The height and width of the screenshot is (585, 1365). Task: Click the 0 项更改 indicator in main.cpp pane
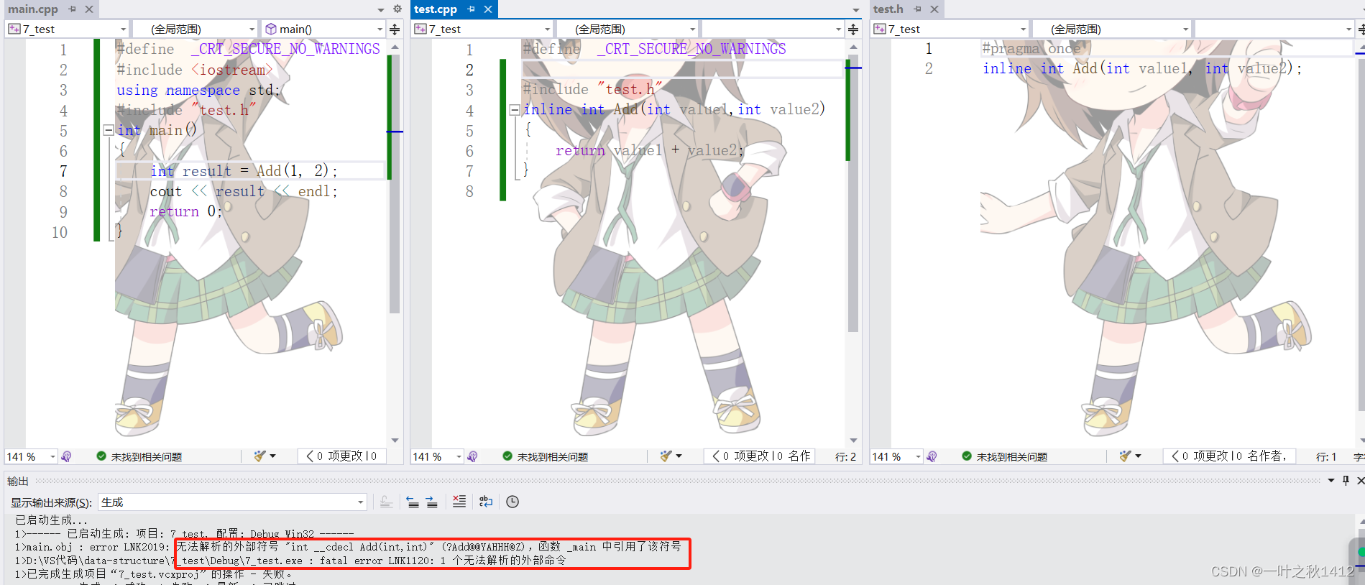[x=342, y=456]
